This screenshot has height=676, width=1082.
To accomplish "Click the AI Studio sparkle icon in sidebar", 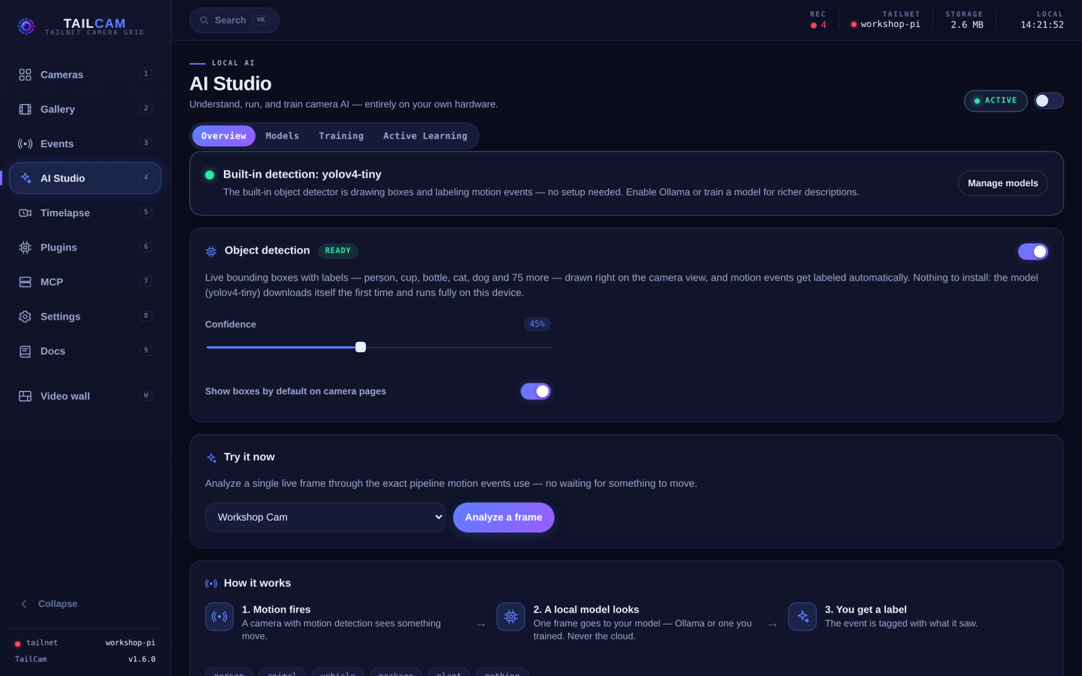I will (x=25, y=178).
